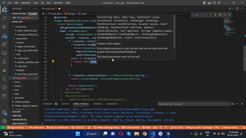
Task: Close the bottom panel
Action: pyautogui.click(x=242, y=104)
